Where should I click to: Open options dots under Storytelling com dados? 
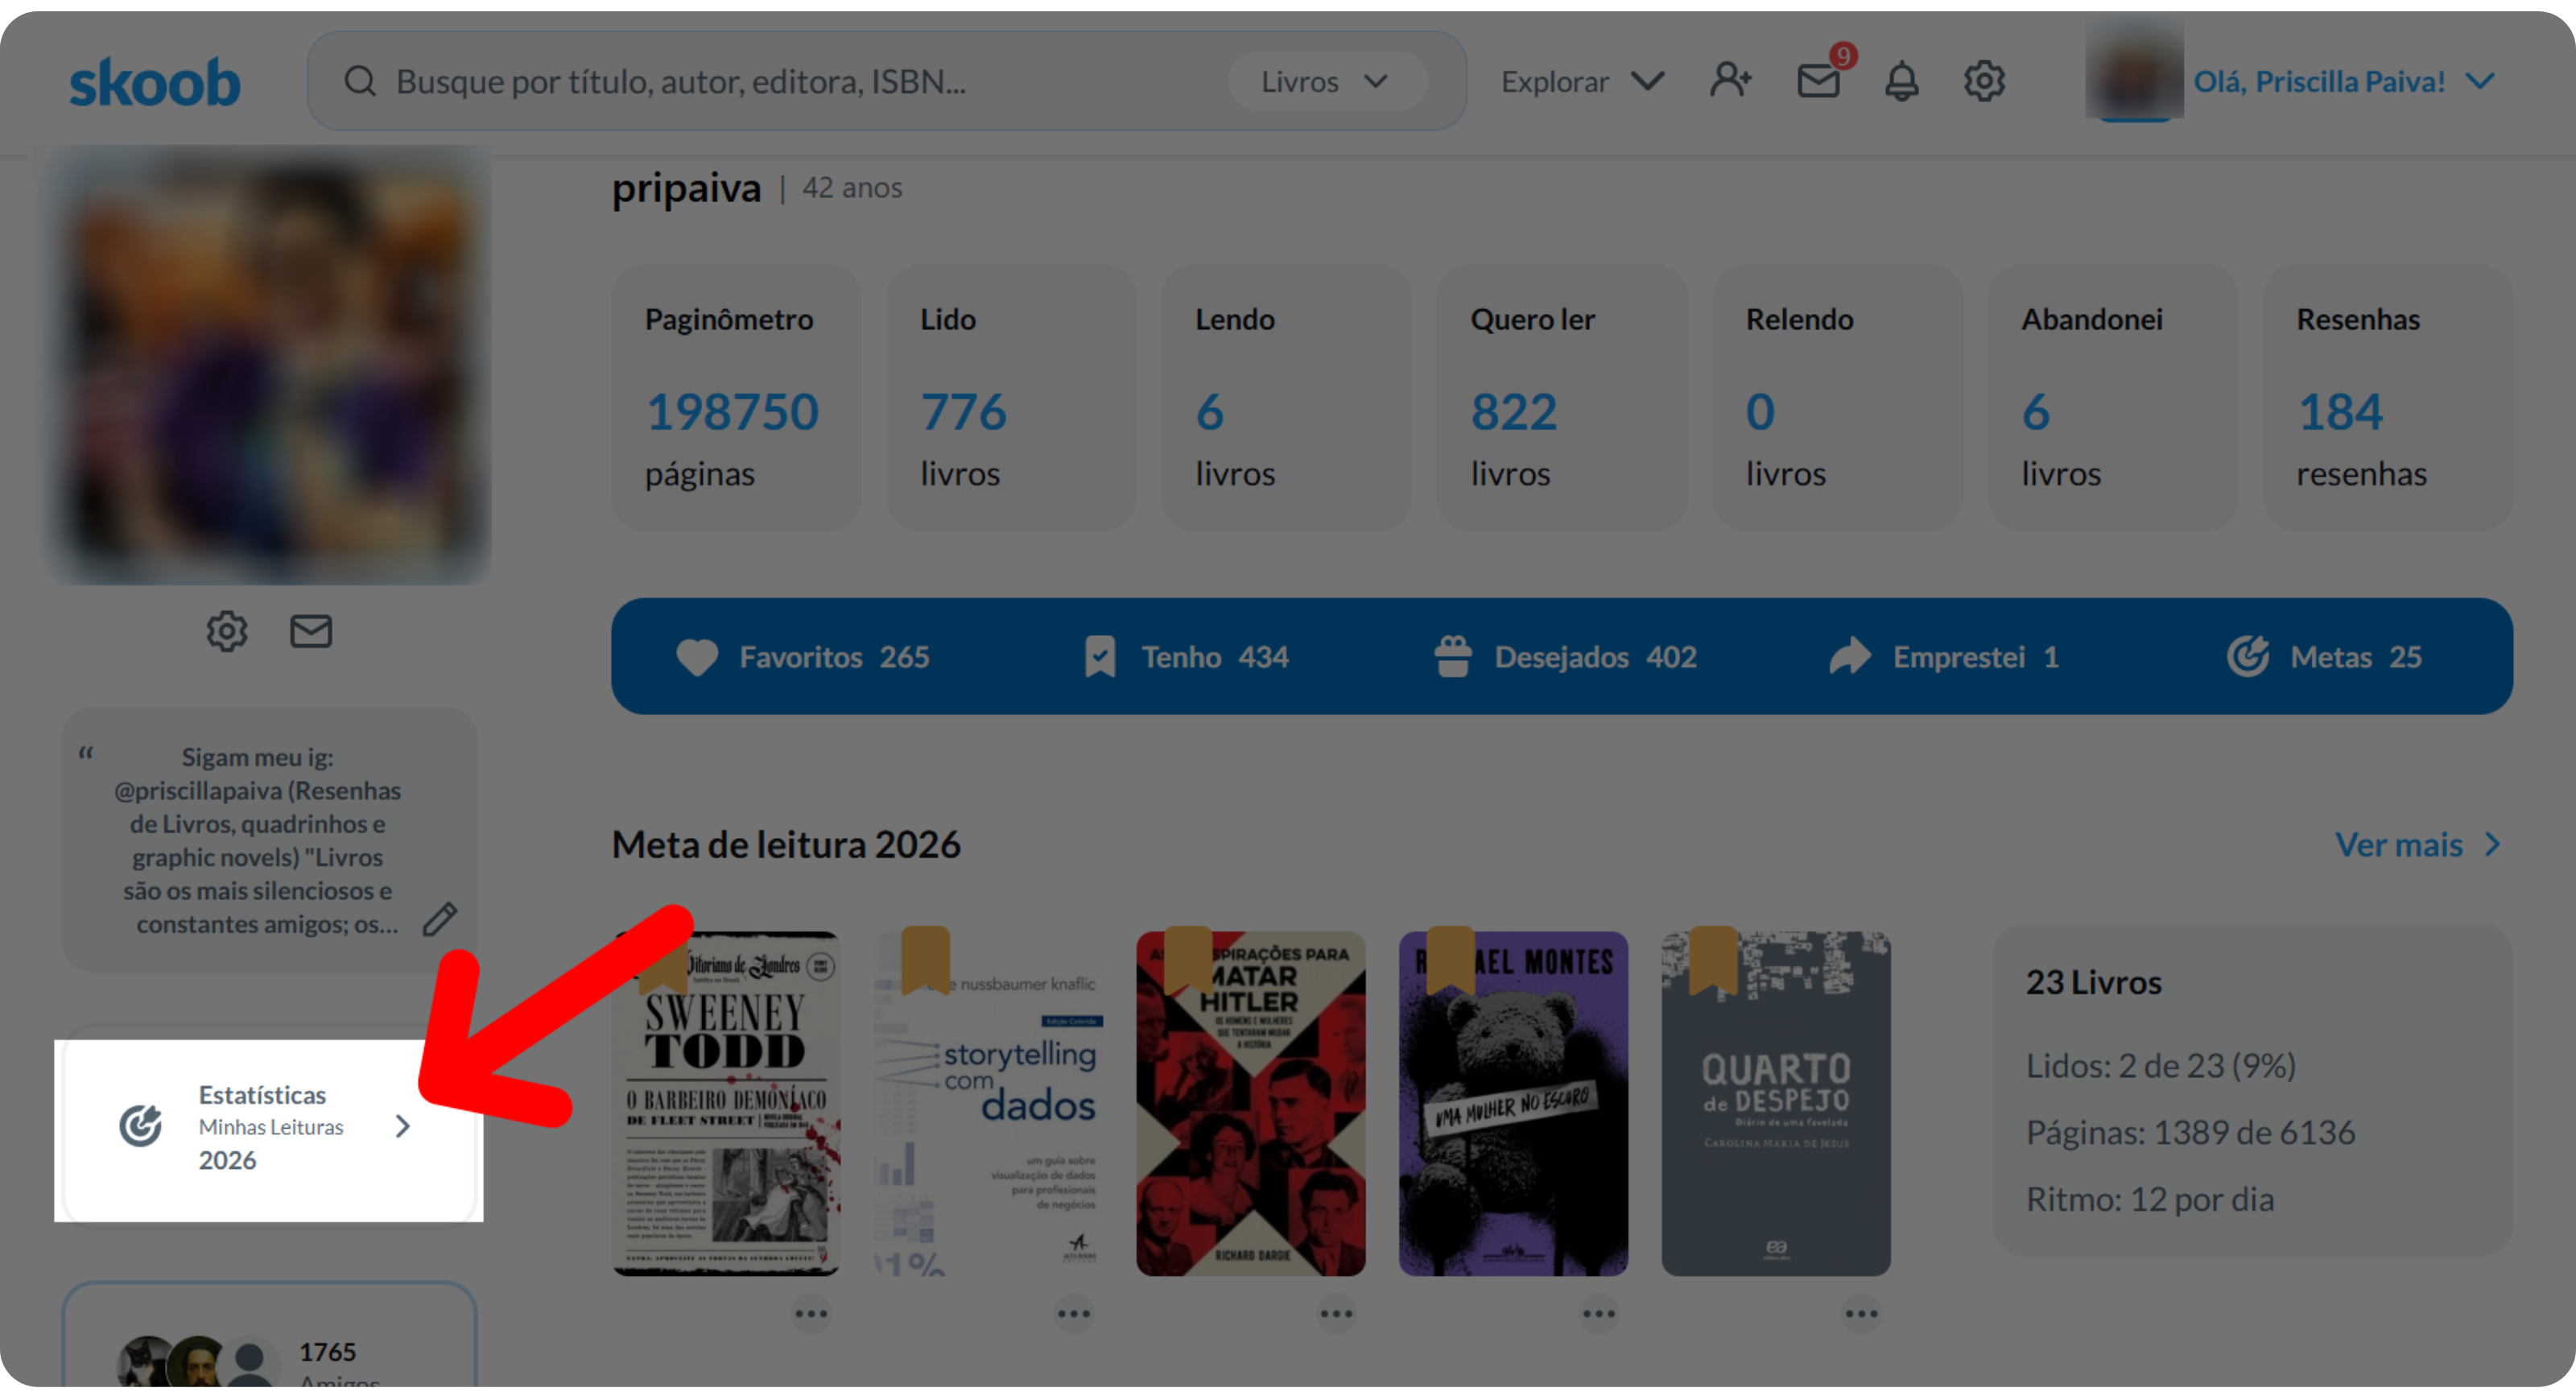click(1074, 1314)
